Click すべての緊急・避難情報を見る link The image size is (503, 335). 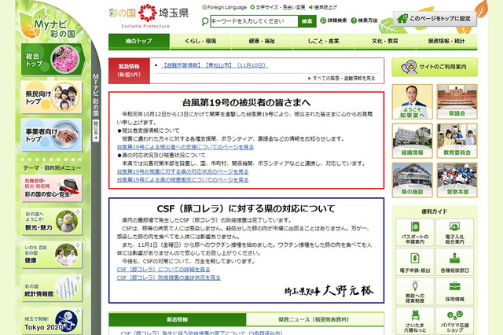pos(341,79)
